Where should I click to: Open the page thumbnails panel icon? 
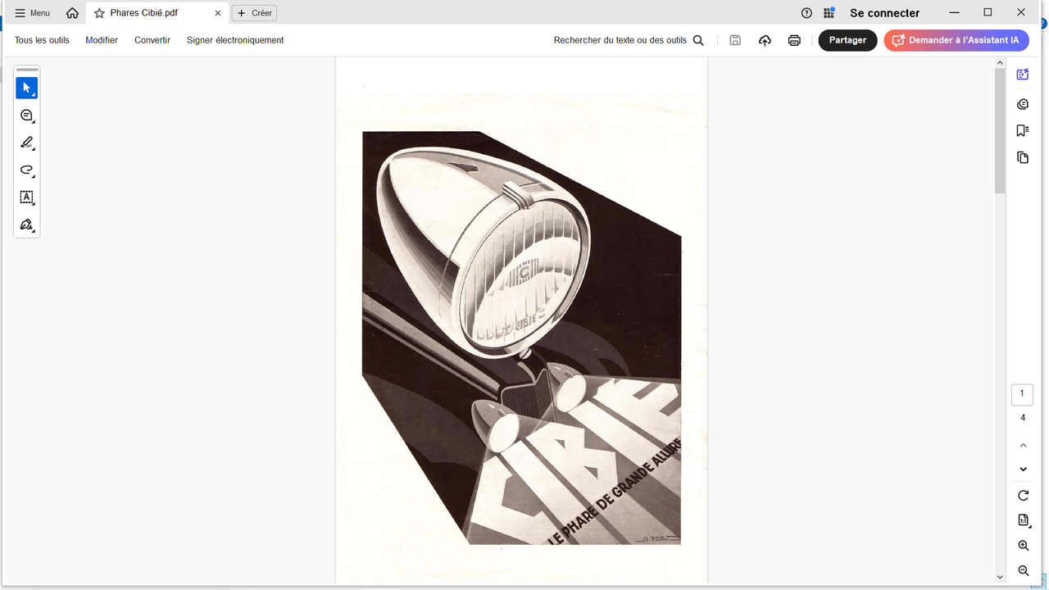1023,157
